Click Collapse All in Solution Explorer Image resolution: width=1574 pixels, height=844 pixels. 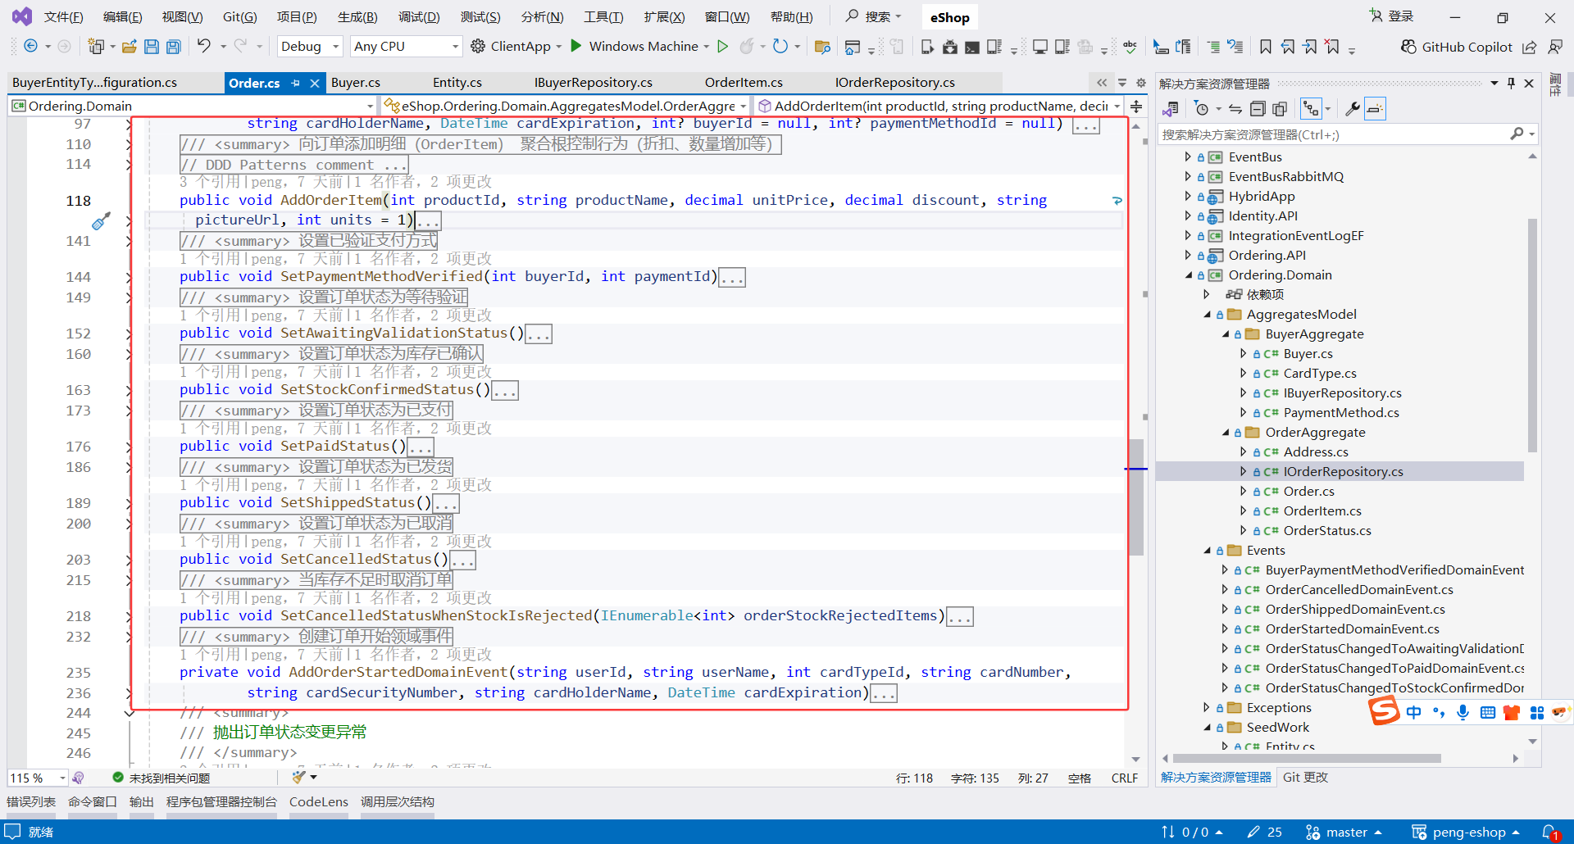[x=1258, y=108]
